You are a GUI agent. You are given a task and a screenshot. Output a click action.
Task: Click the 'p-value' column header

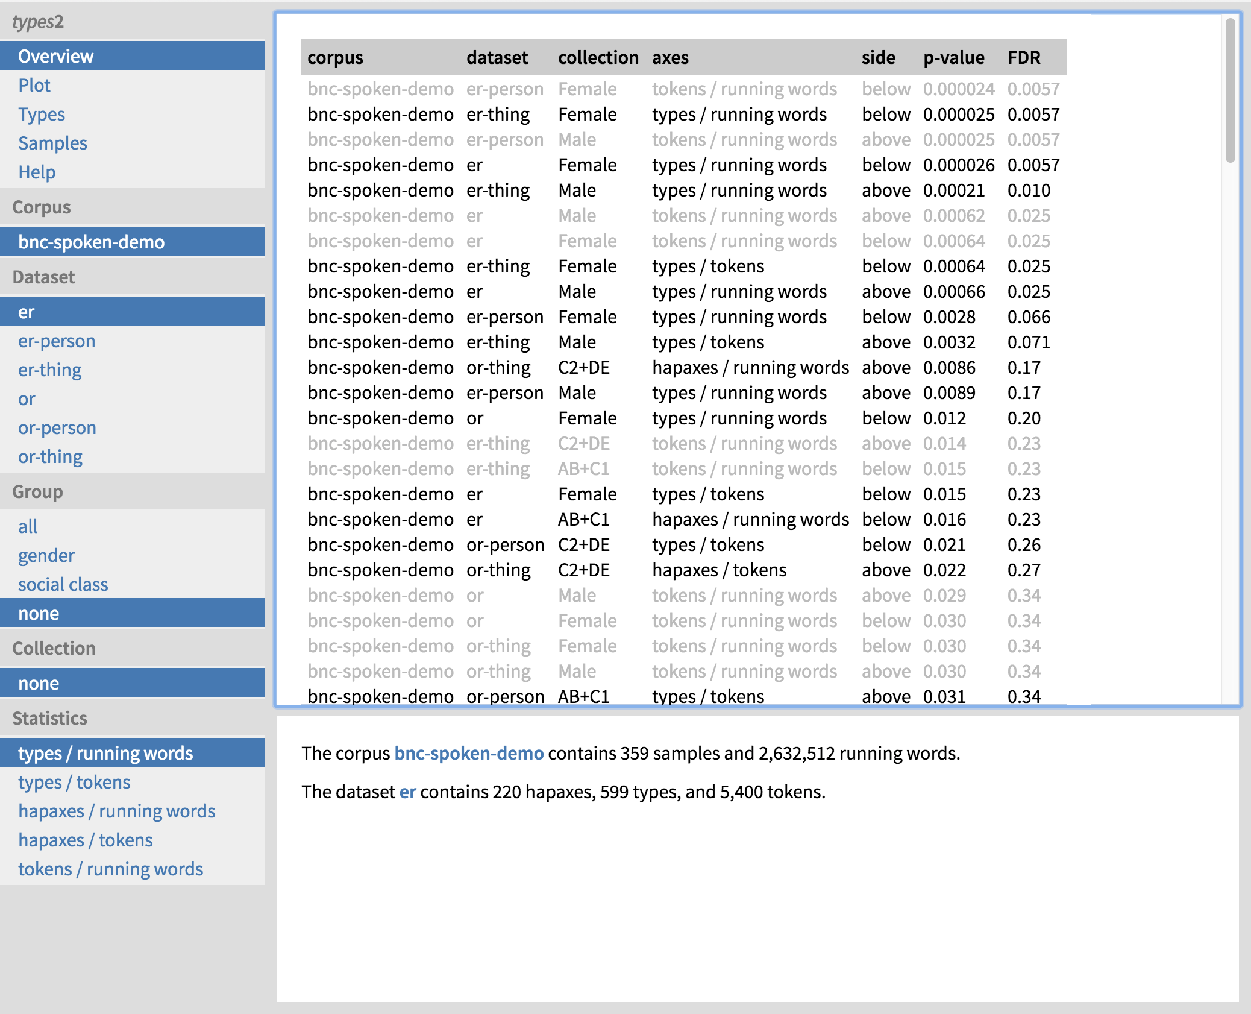[x=954, y=57]
